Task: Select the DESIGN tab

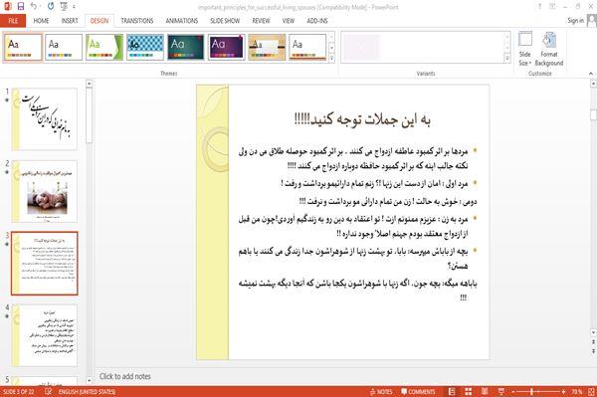Action: [99, 21]
